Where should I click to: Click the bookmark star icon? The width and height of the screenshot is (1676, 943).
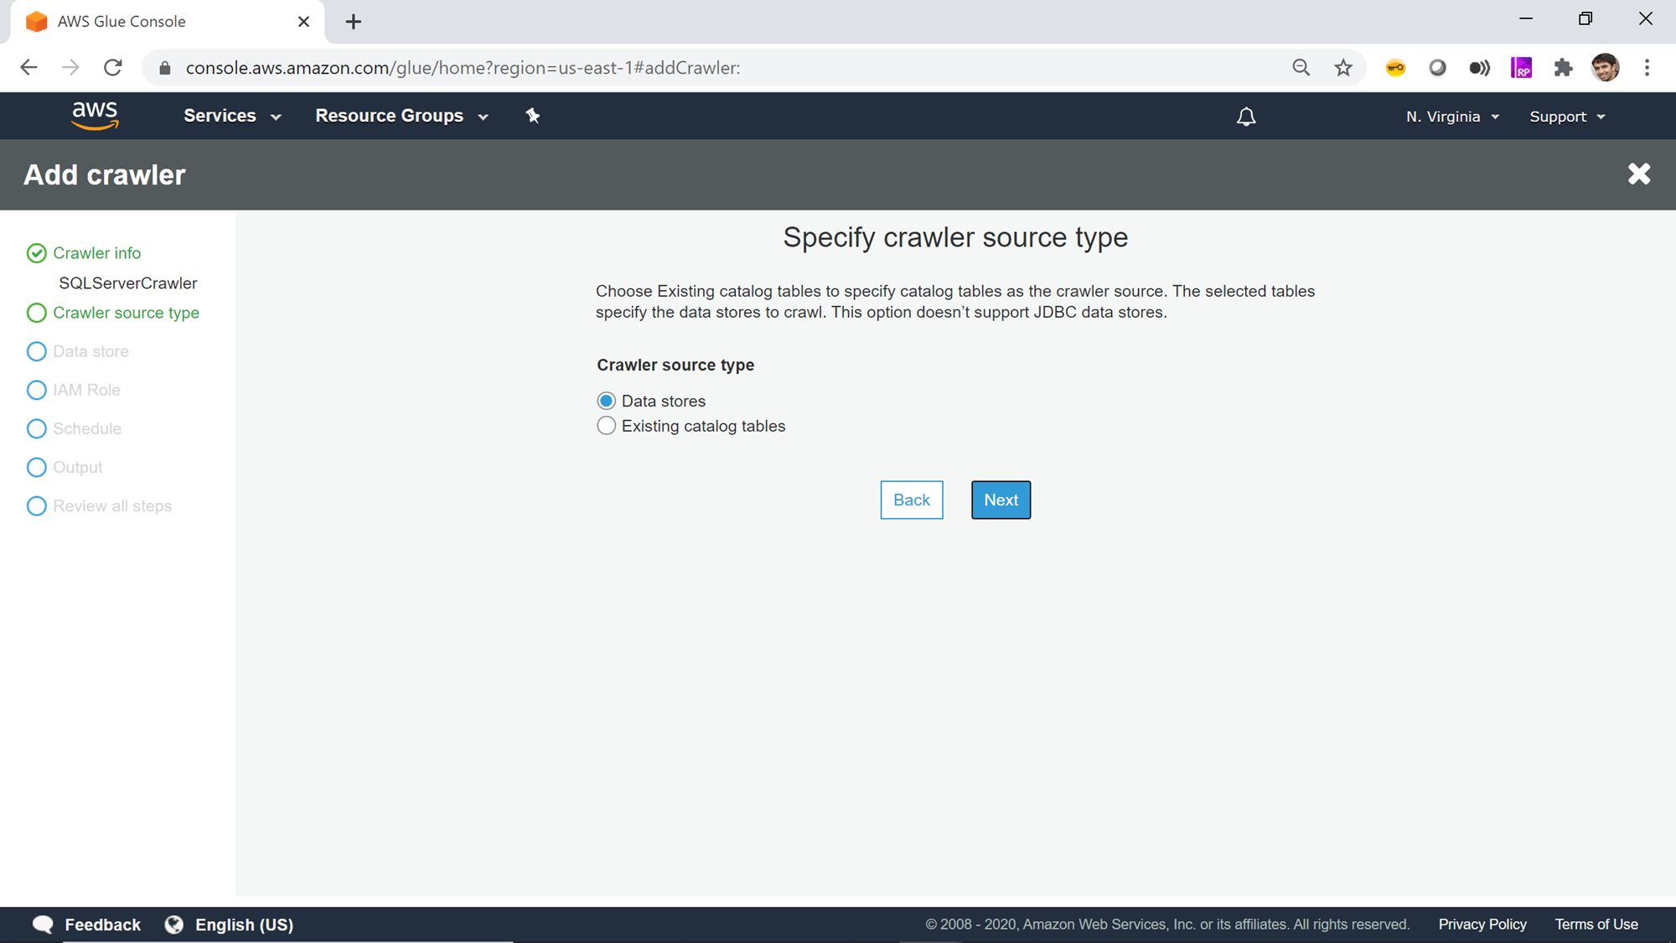pos(1343,68)
